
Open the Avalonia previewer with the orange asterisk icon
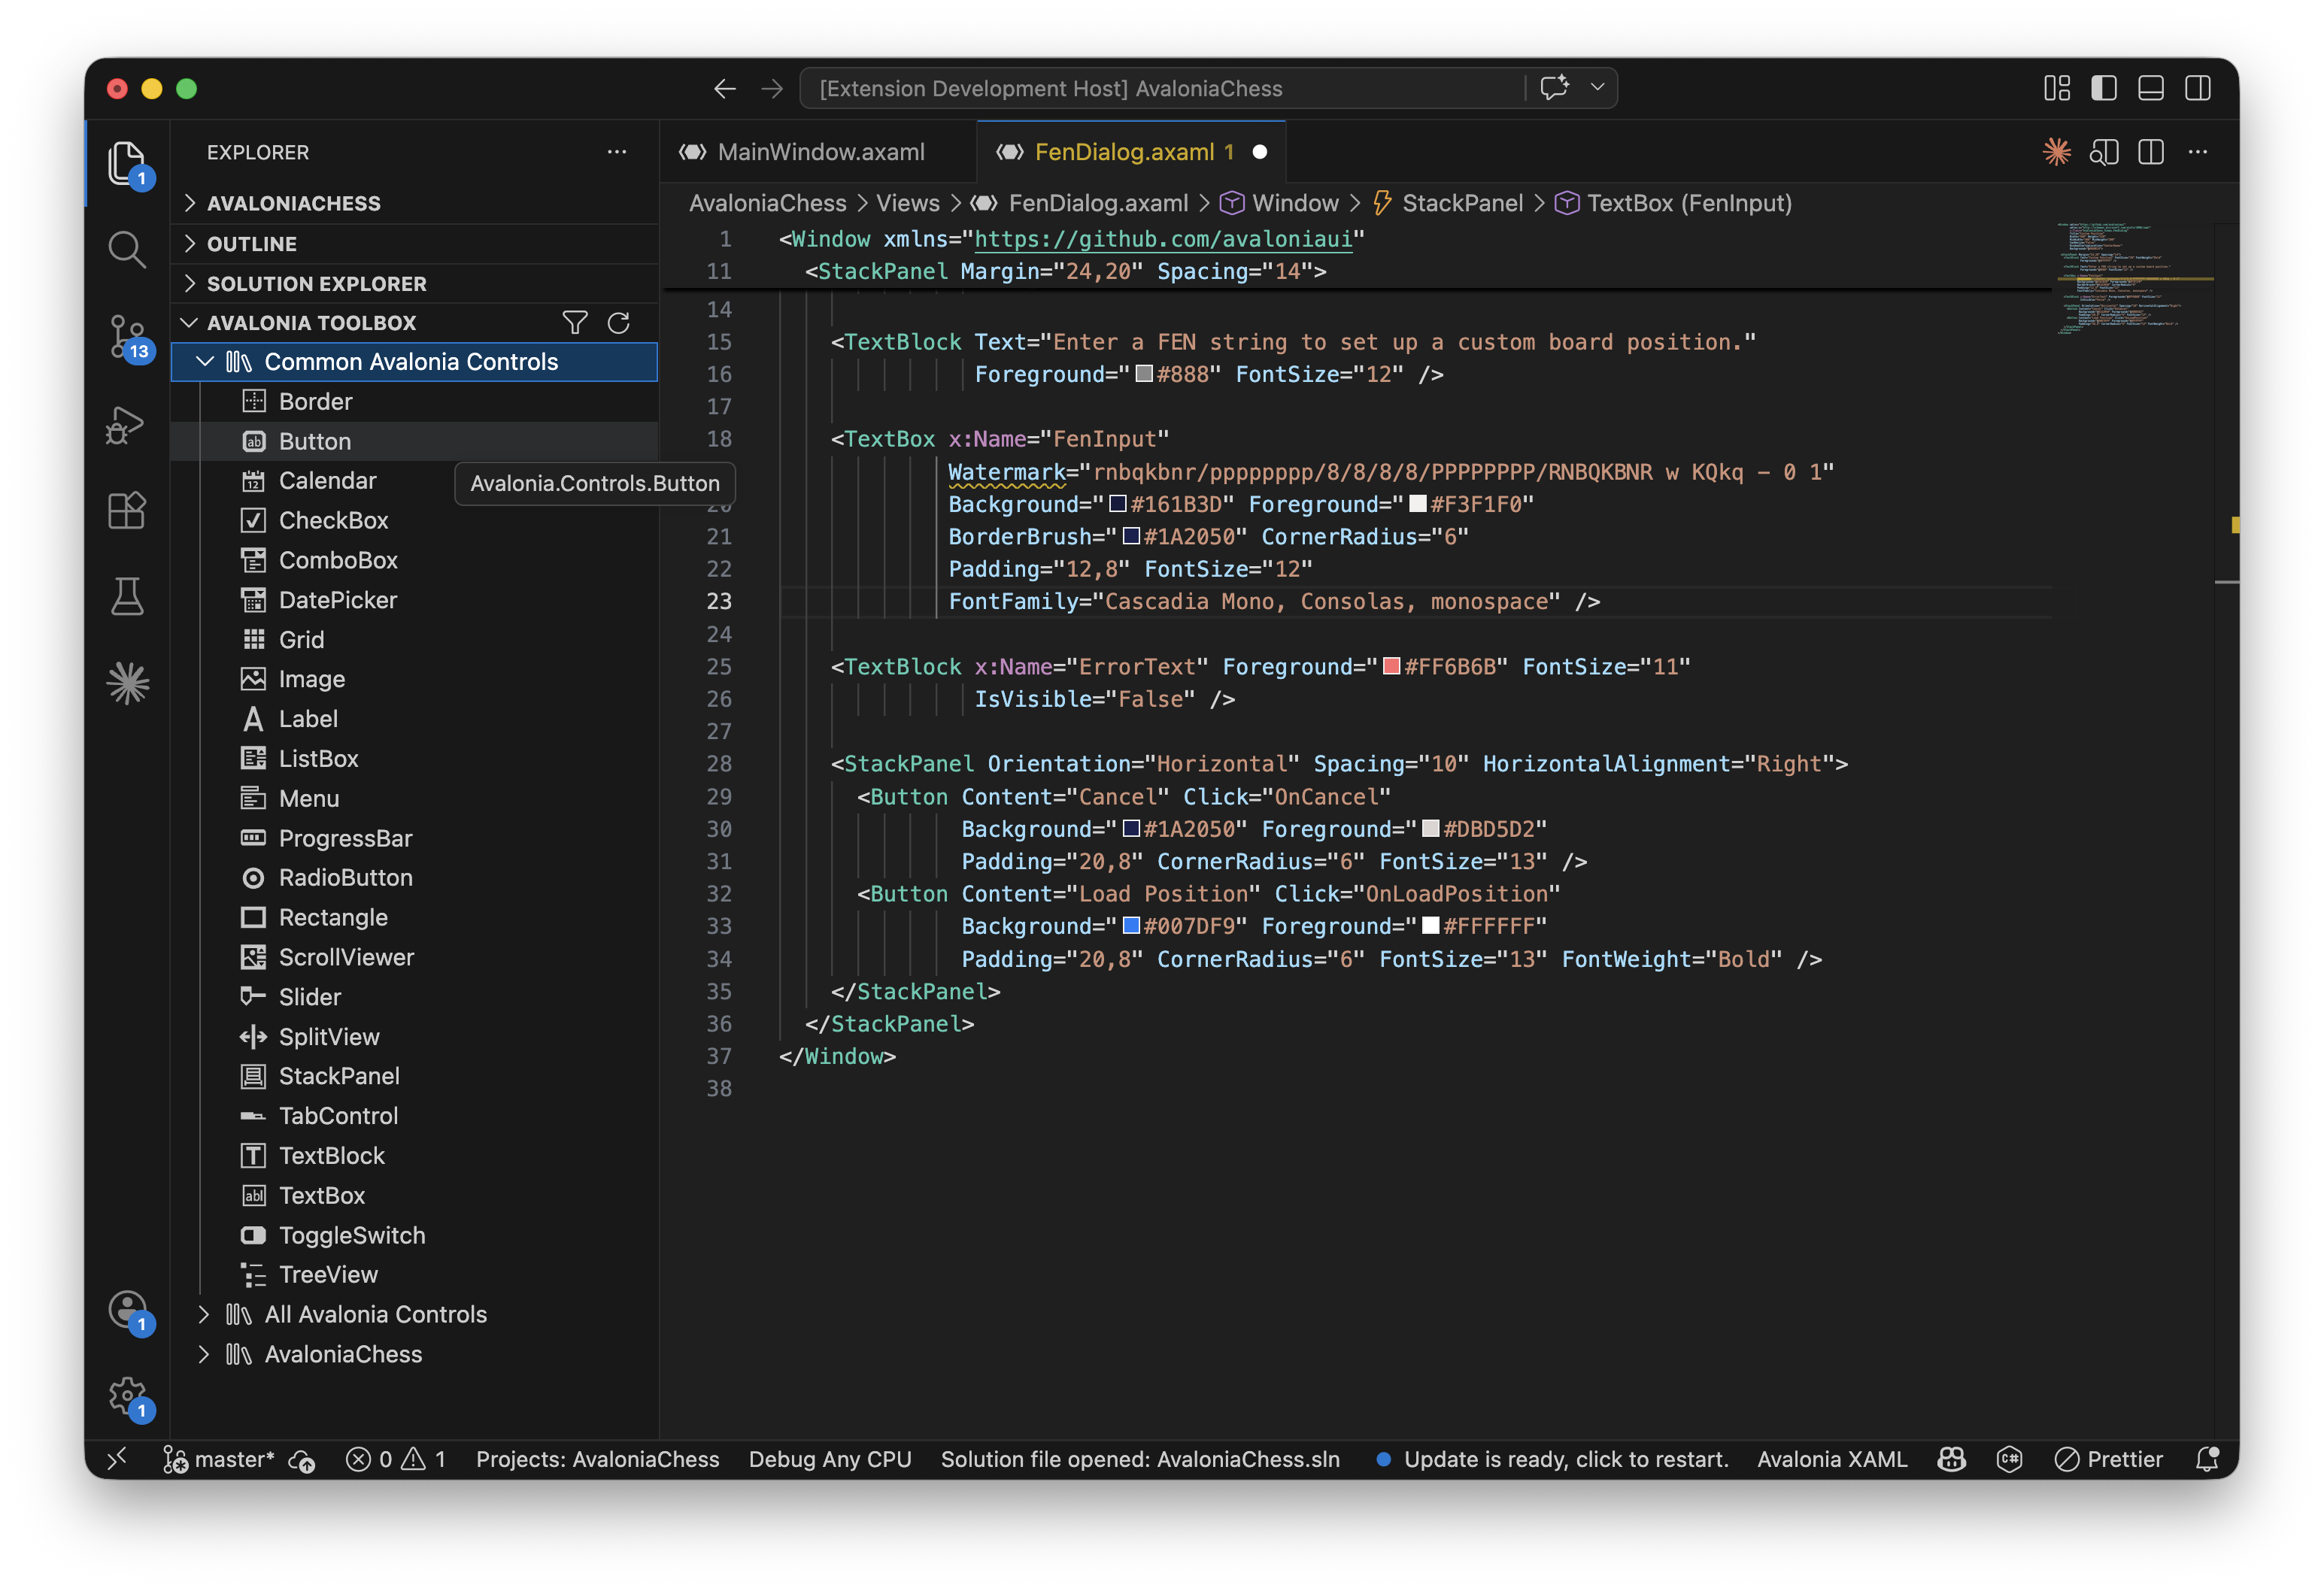click(x=2056, y=151)
